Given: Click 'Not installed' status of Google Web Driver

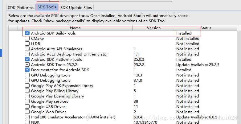Looking at the screenshot, I should [x=187, y=112].
